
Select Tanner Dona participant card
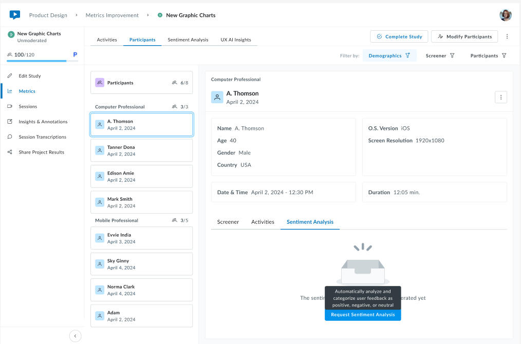coord(141,150)
